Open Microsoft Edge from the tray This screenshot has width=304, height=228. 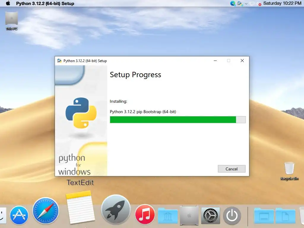(x=232, y=3)
